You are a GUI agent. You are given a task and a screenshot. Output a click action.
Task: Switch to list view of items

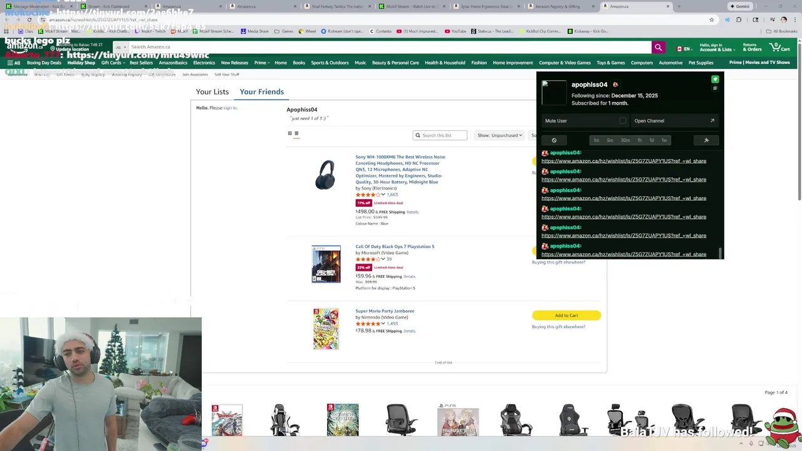pyautogui.click(x=296, y=133)
